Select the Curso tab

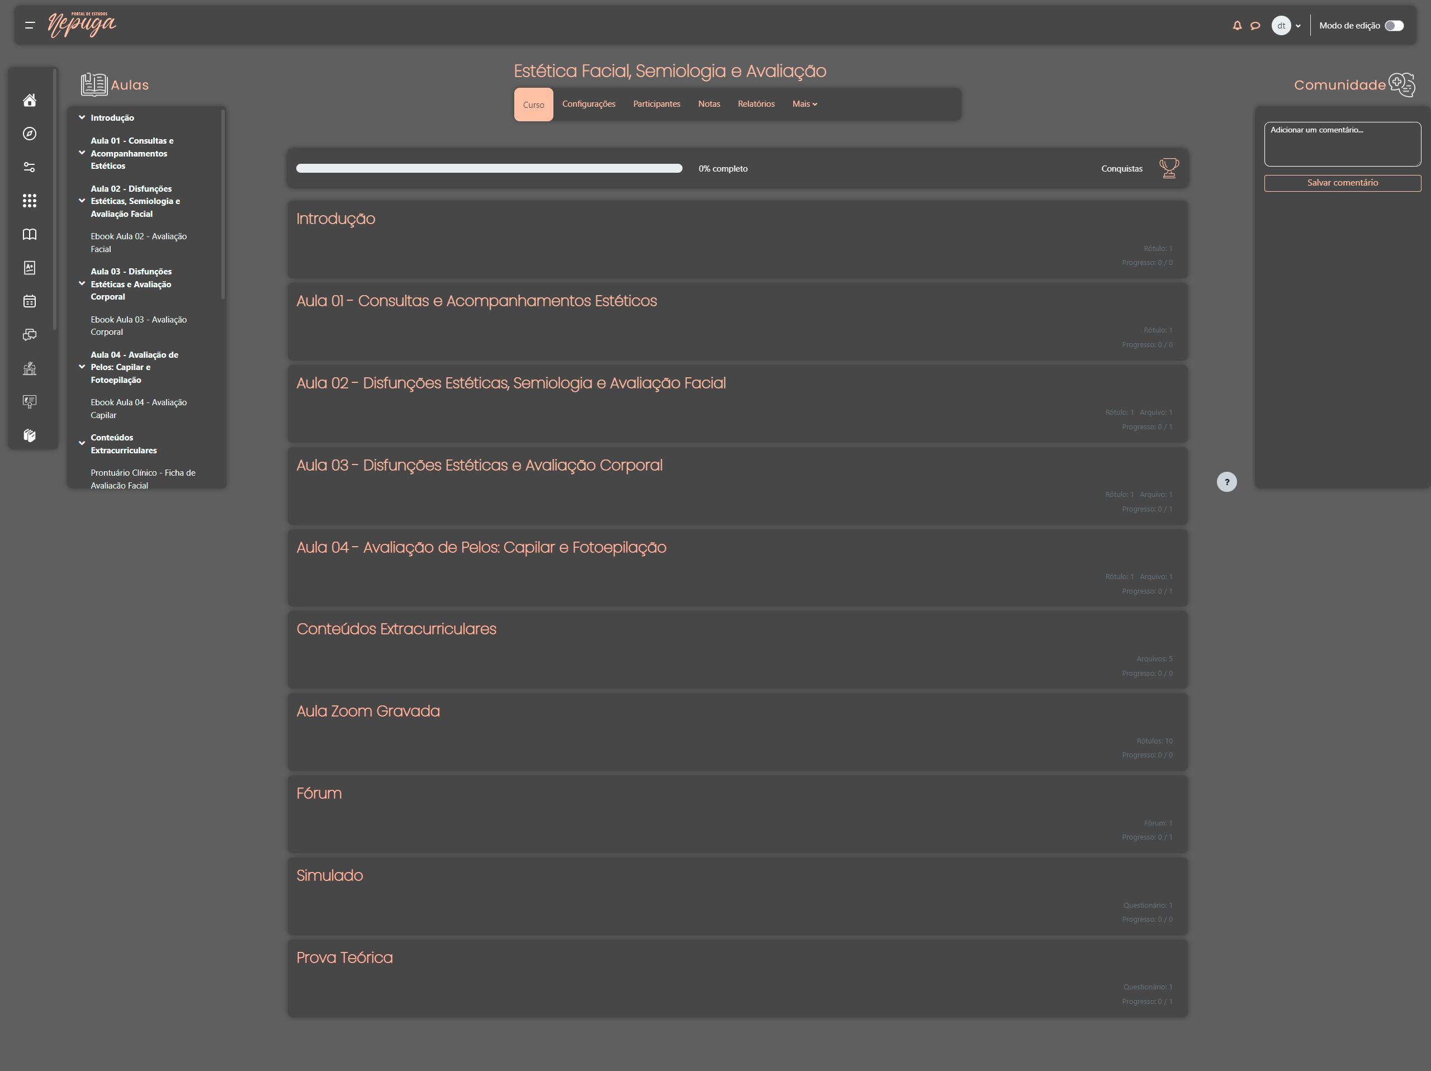(533, 104)
